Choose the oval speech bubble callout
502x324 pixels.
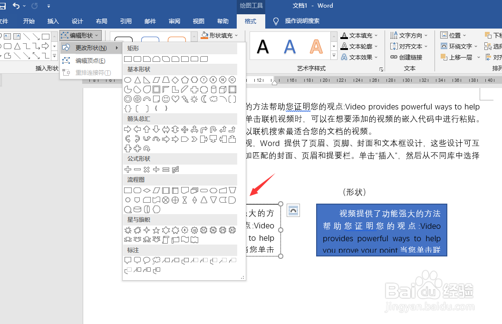[x=146, y=260]
